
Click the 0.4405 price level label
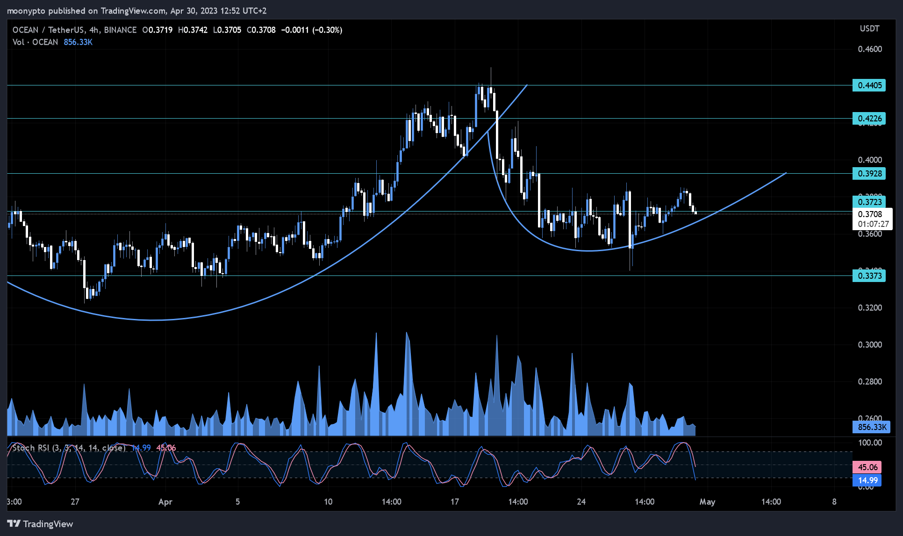[869, 85]
